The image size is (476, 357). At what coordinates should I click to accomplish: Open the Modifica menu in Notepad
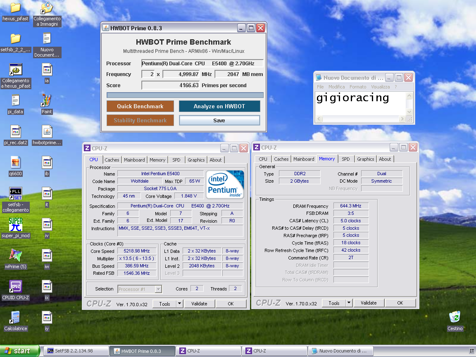coord(336,87)
